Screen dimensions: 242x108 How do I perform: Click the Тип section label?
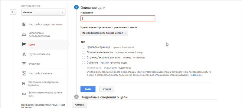pyautogui.click(x=83, y=42)
